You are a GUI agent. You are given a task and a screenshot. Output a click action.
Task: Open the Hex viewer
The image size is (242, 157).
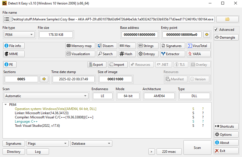pos(127,46)
